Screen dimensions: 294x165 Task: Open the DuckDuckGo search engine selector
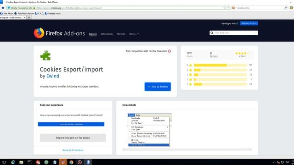click(234, 8)
